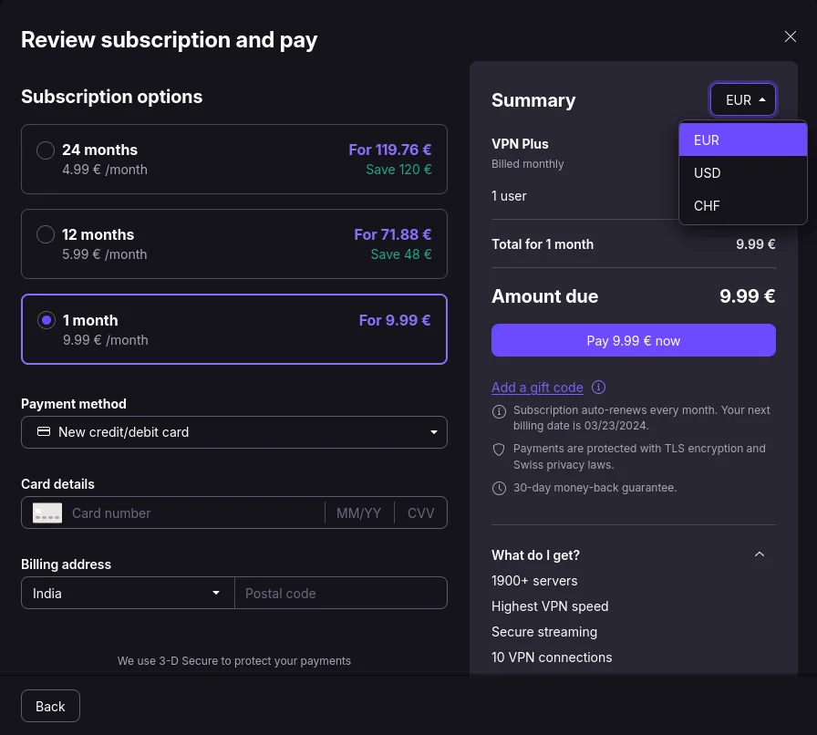817x735 pixels.
Task: Choose CHF from the currency list
Action: (x=743, y=206)
